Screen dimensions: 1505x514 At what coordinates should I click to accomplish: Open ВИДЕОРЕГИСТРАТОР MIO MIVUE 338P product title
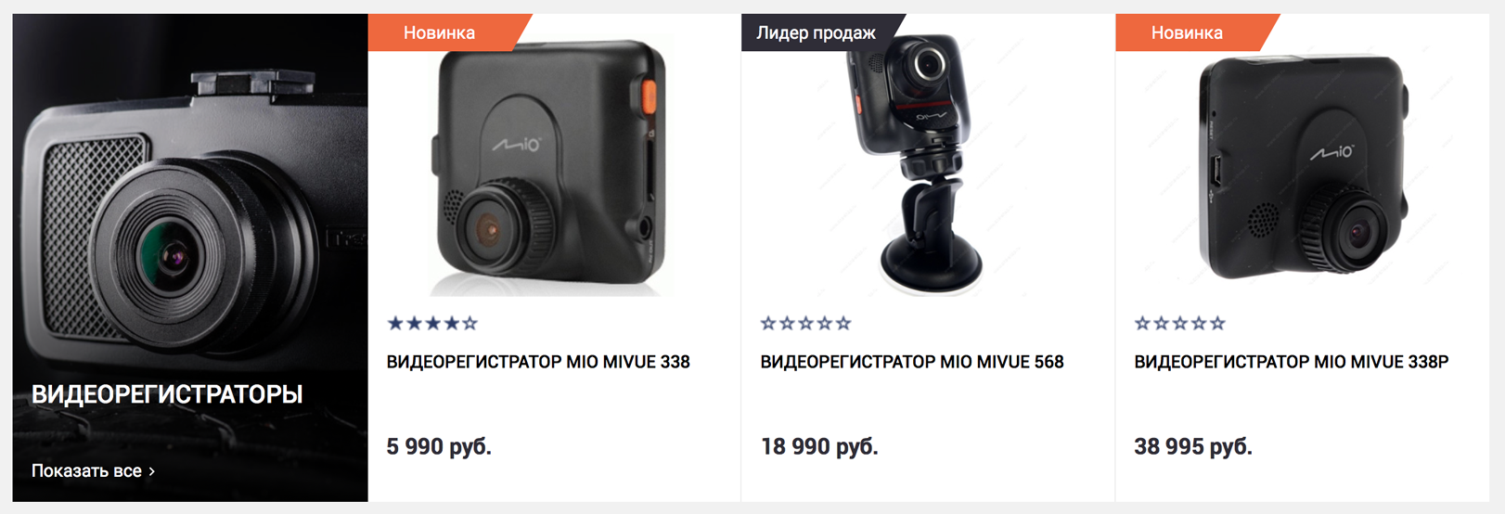point(1292,362)
